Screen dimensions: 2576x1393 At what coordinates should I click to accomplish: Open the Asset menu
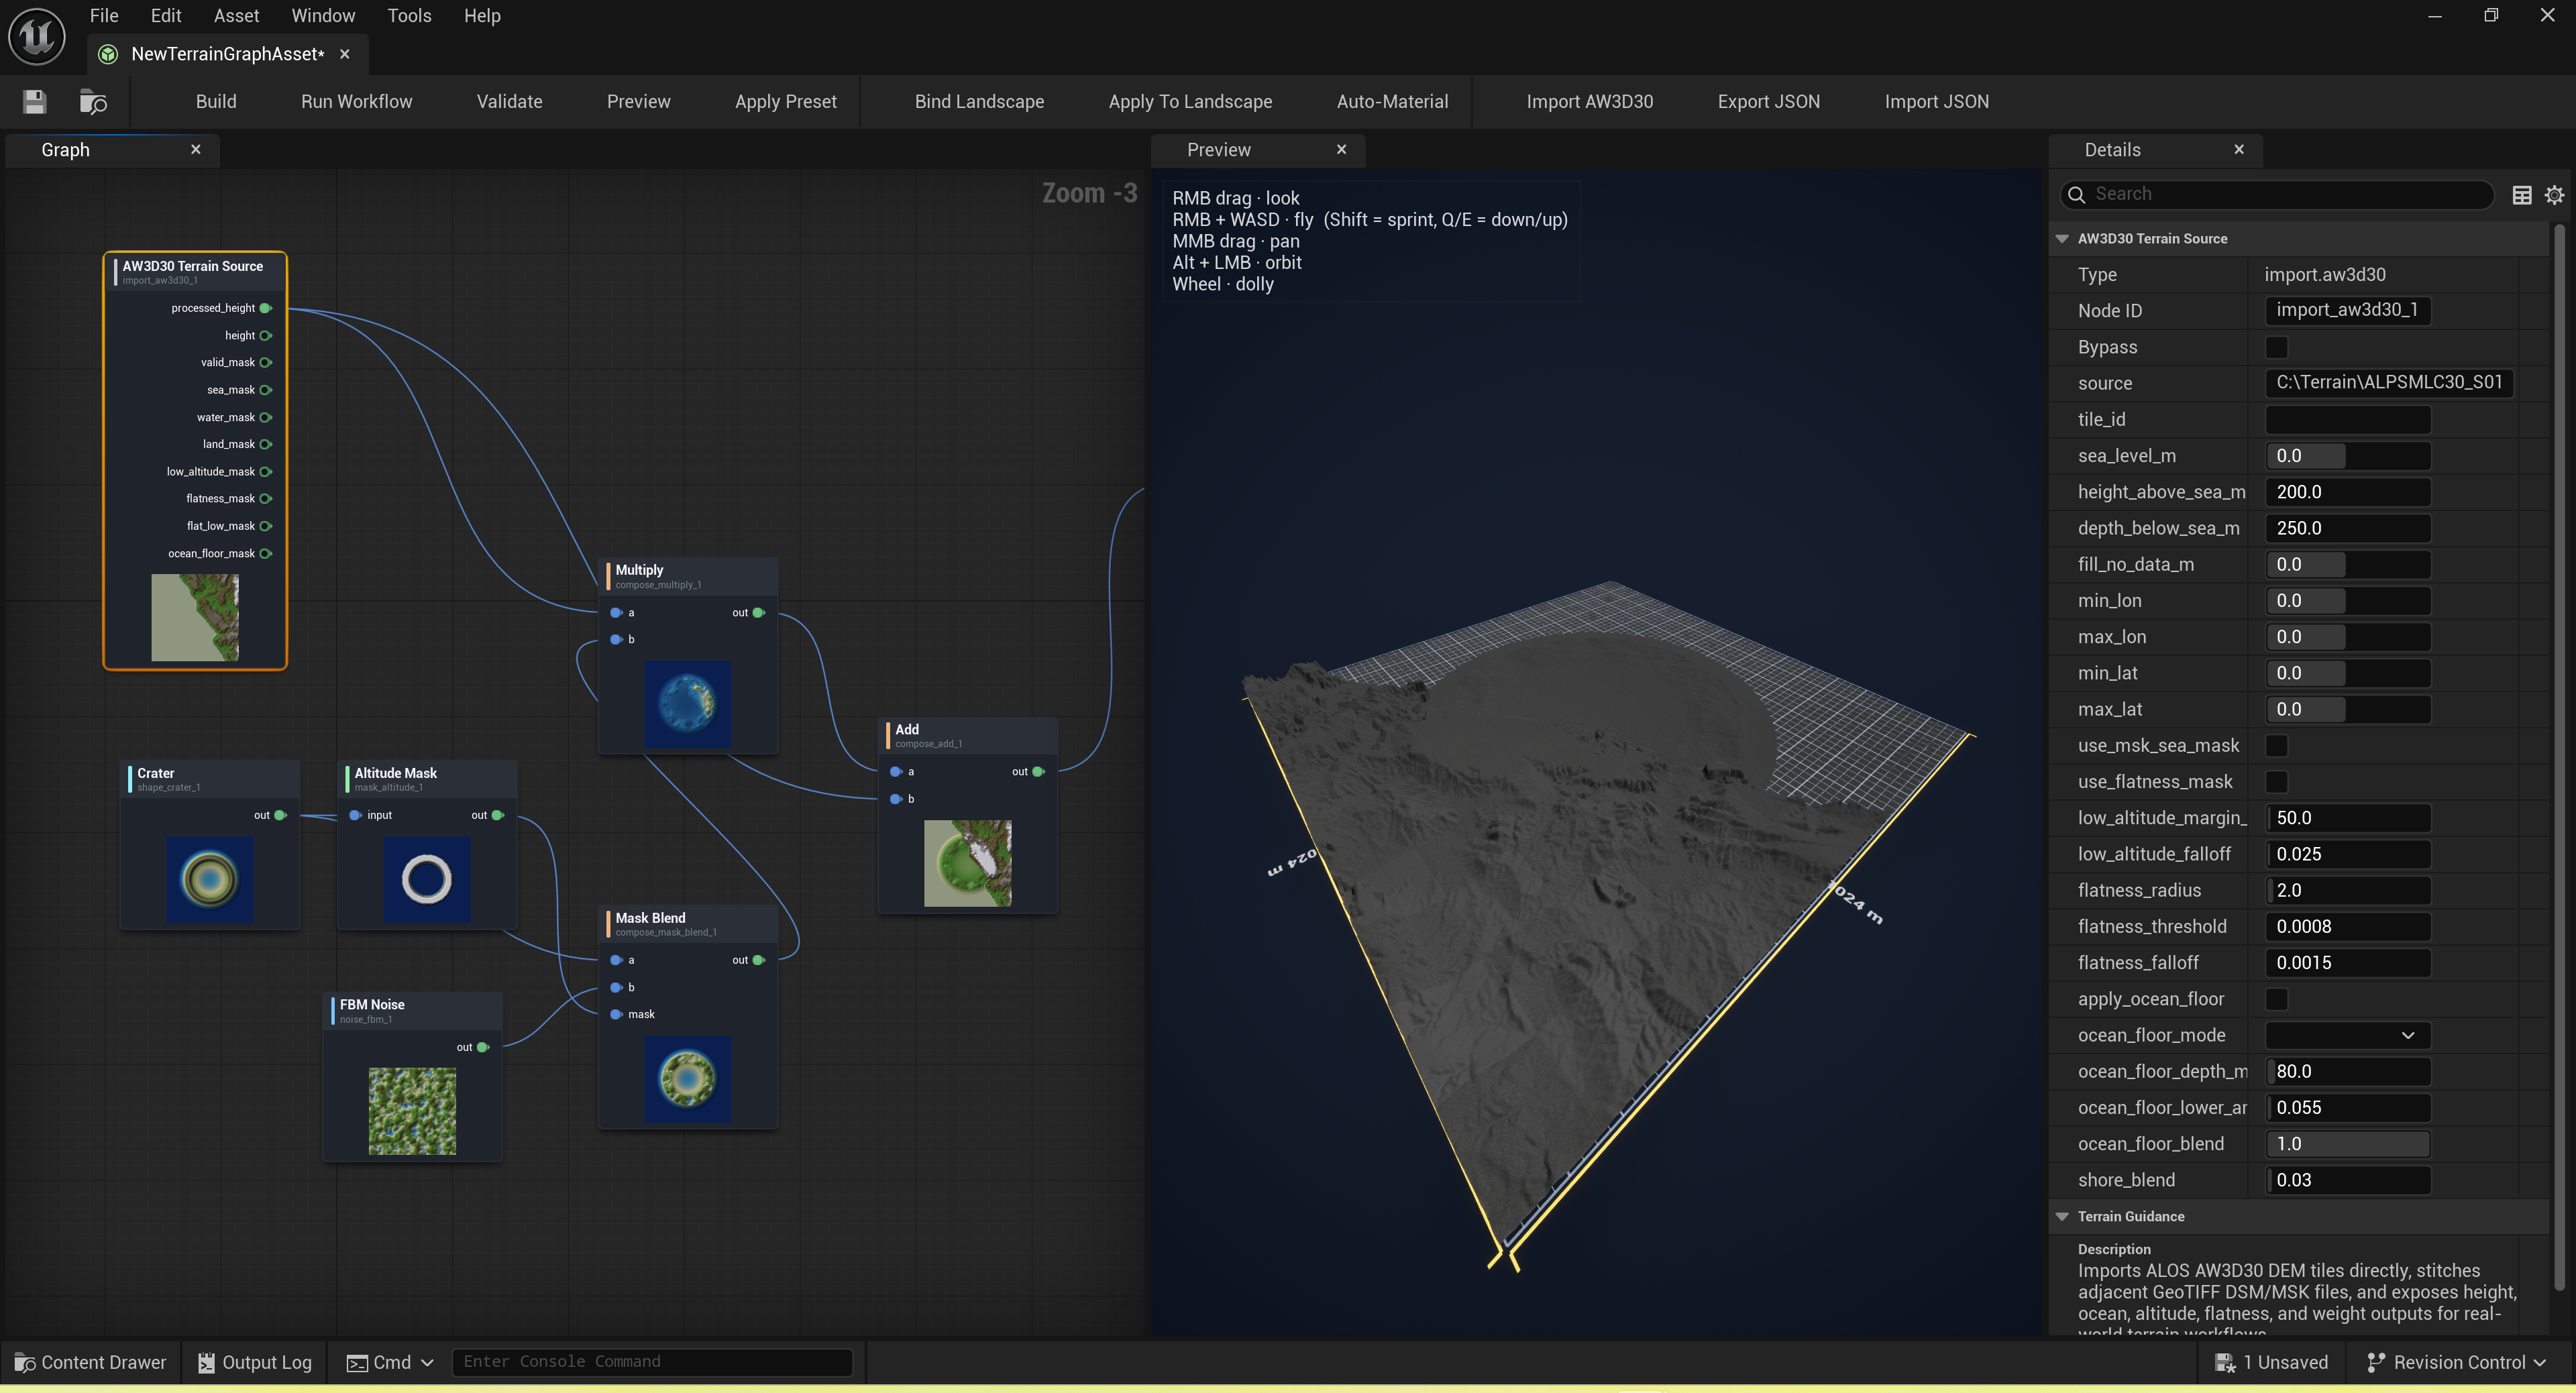coord(236,16)
